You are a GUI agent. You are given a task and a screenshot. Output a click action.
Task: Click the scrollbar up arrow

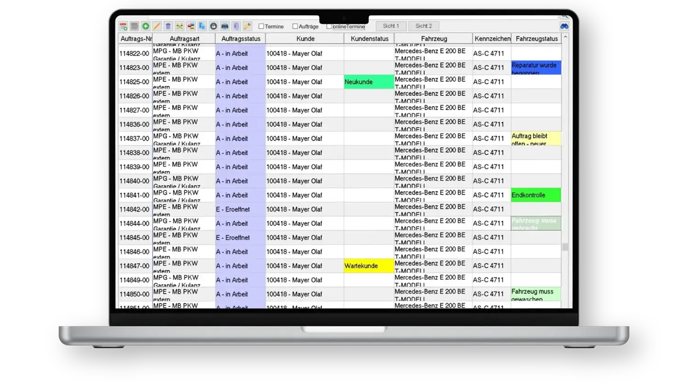click(x=566, y=37)
